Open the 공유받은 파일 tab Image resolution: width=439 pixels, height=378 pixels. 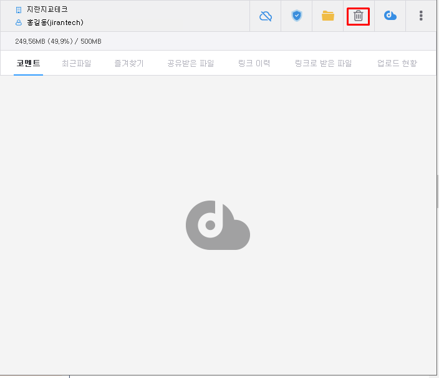pos(190,63)
